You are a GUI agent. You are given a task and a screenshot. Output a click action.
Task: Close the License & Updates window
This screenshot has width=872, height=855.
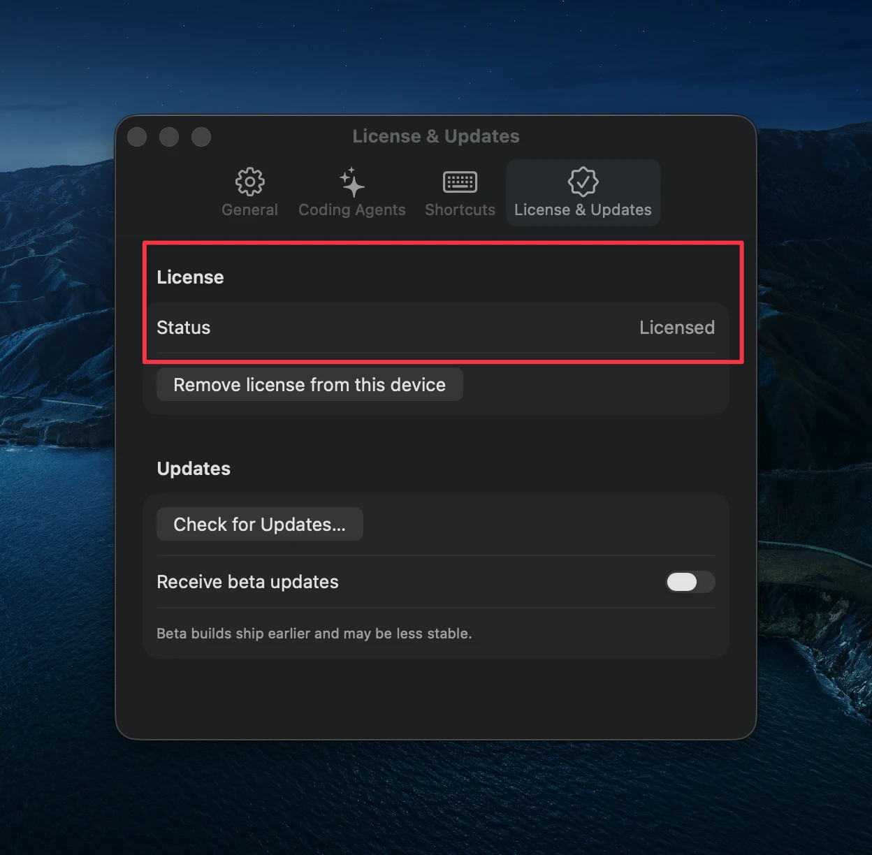pos(137,137)
